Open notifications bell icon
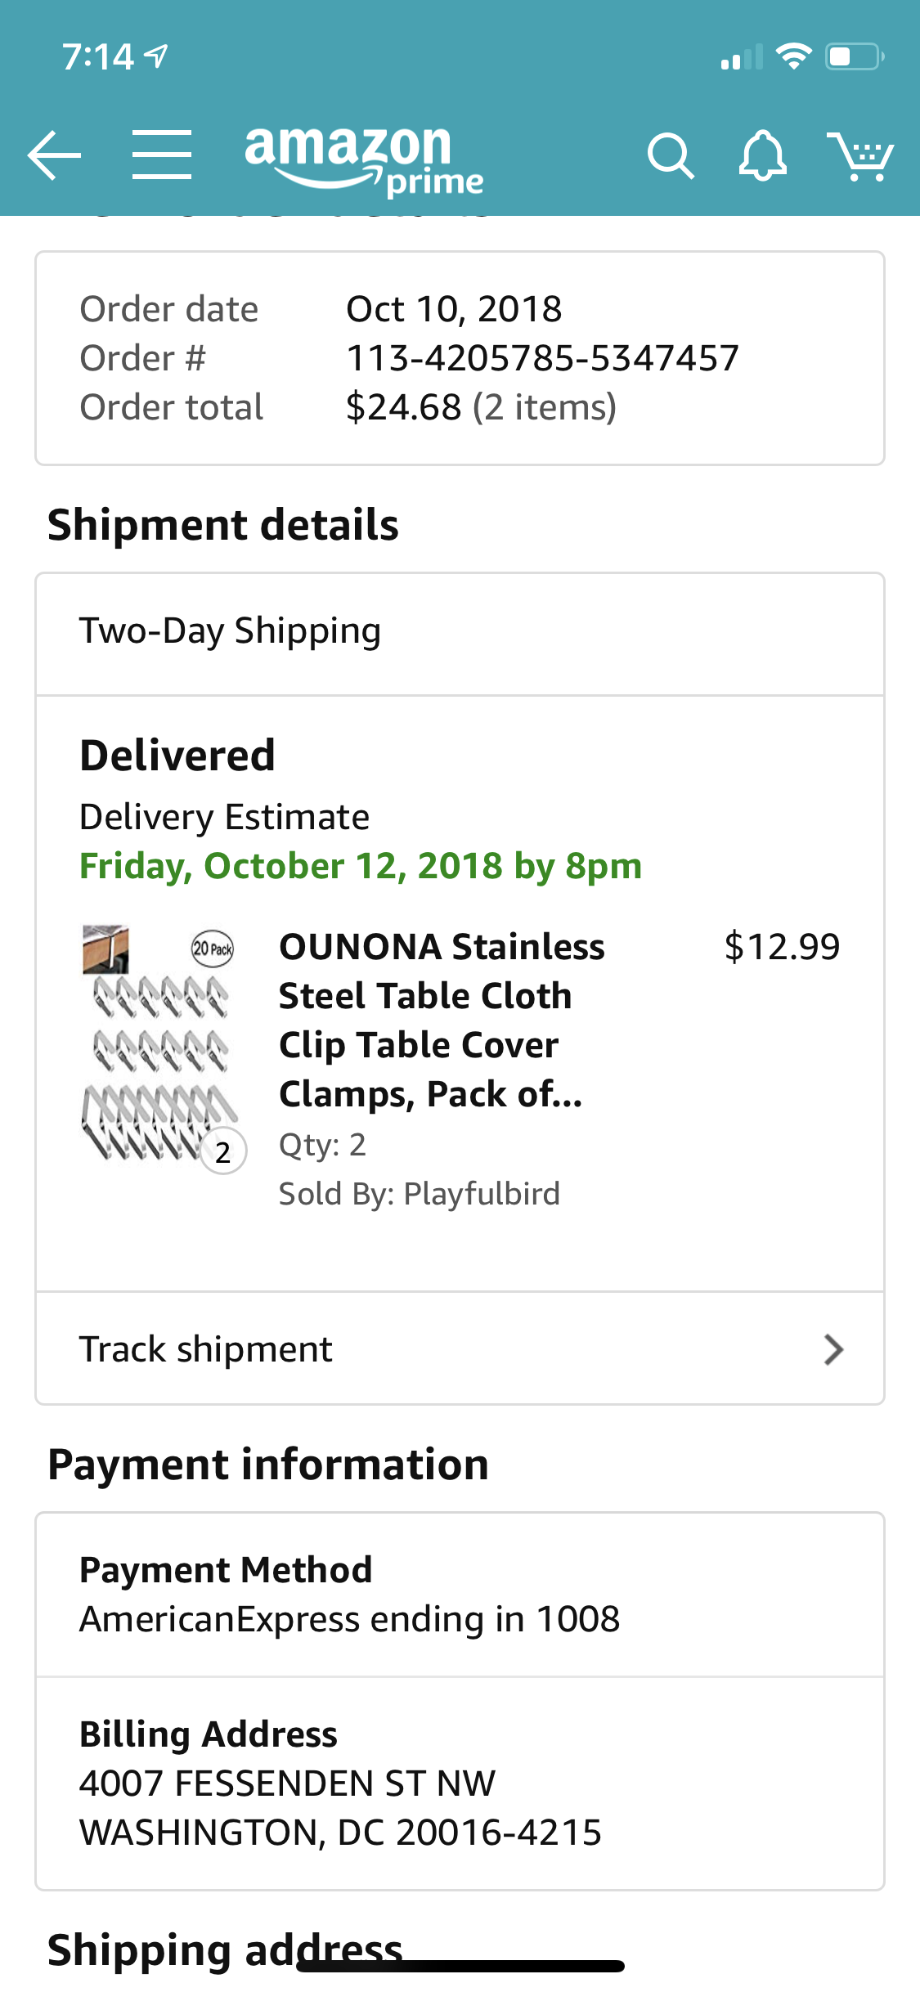Image resolution: width=920 pixels, height=1992 pixels. (x=762, y=155)
